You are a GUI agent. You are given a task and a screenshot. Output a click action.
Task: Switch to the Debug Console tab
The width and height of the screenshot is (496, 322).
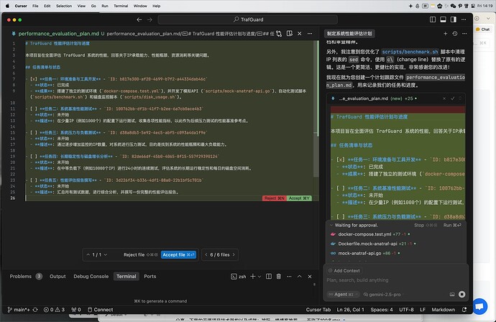(91, 277)
